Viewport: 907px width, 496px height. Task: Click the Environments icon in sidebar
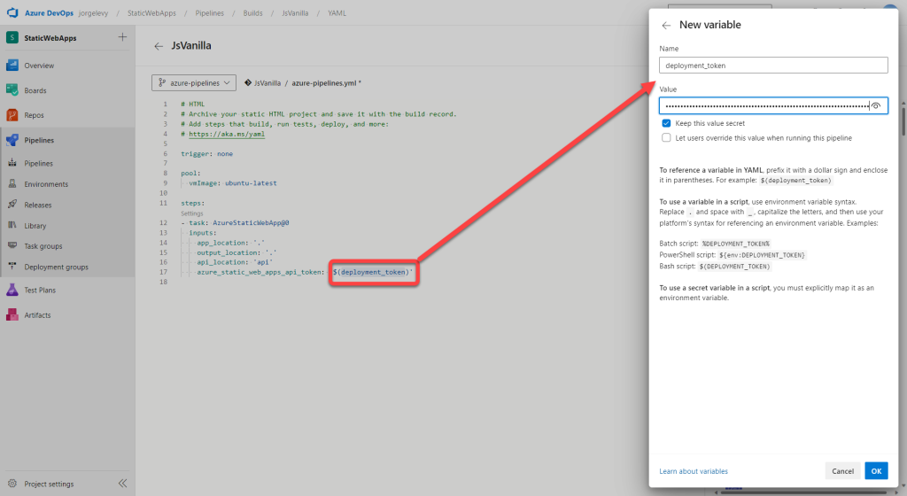click(x=12, y=184)
